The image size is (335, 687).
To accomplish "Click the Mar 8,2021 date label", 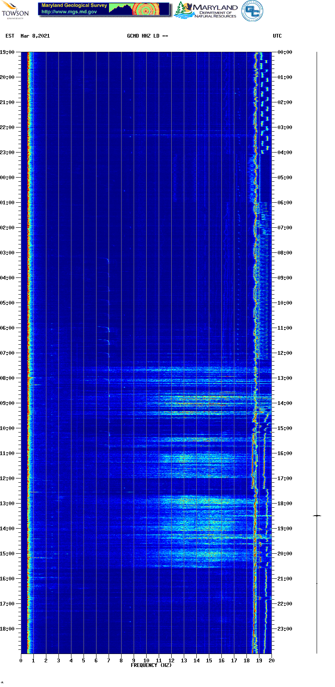I will point(35,36).
